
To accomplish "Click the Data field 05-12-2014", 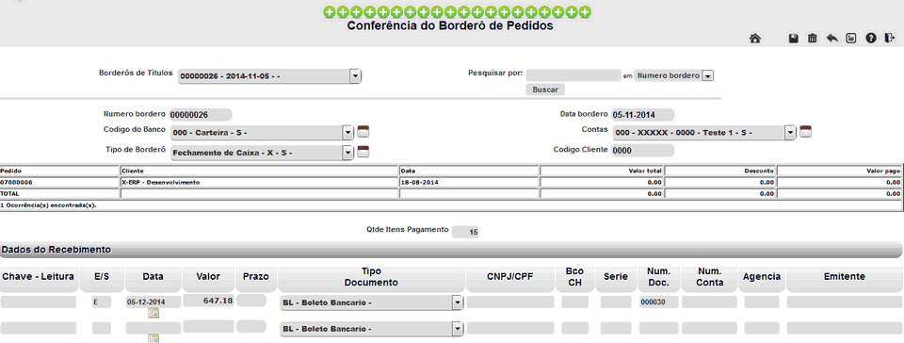I will pos(153,302).
